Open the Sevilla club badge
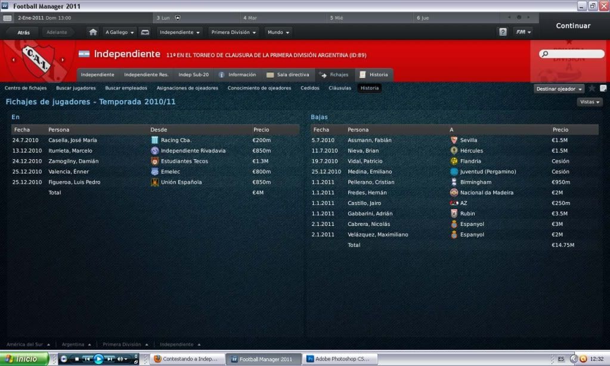The image size is (610, 366). (454, 140)
